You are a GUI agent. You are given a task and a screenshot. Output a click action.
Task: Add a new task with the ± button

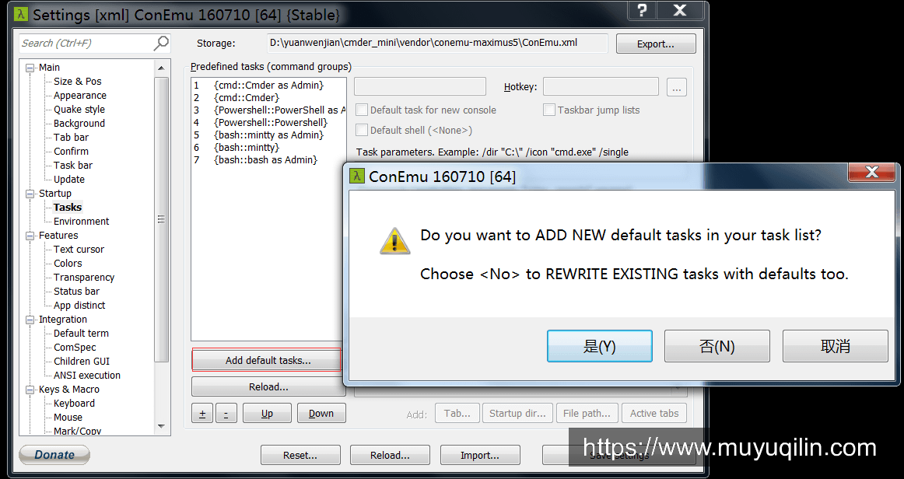point(202,413)
